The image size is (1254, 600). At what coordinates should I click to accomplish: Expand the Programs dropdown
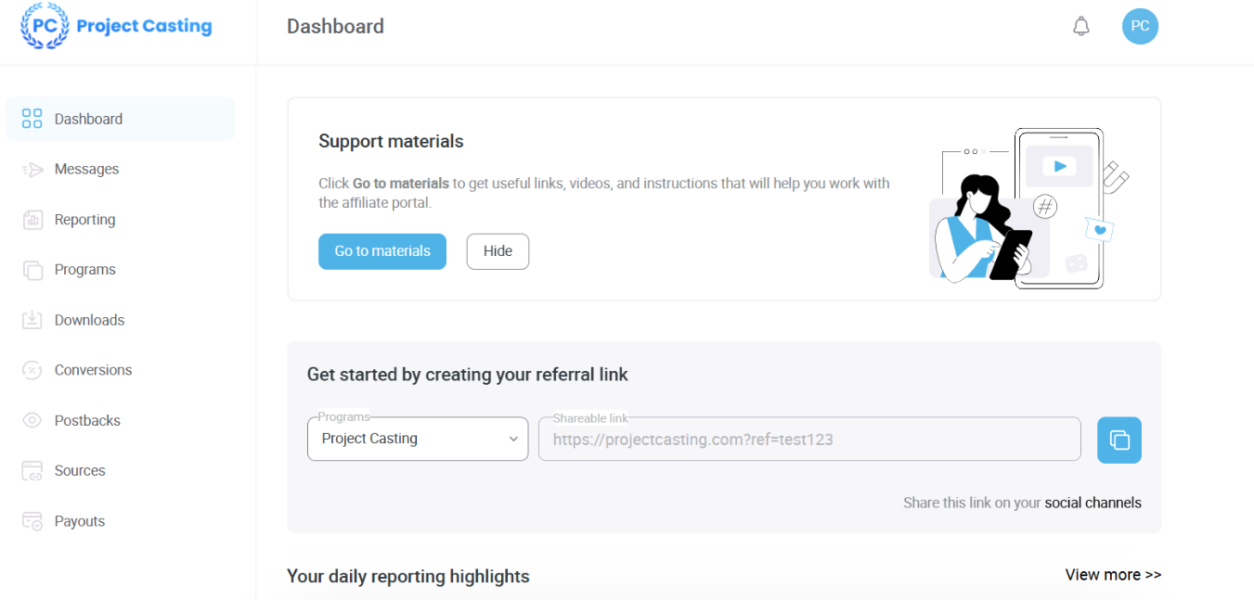418,439
